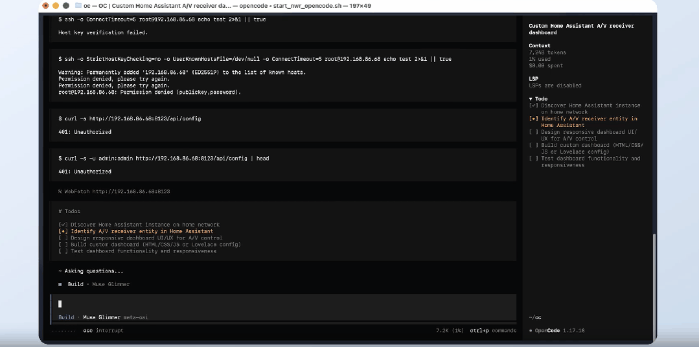
Task: Toggle Identify A/V receiver checkbox in # Todos block
Action: [63, 231]
